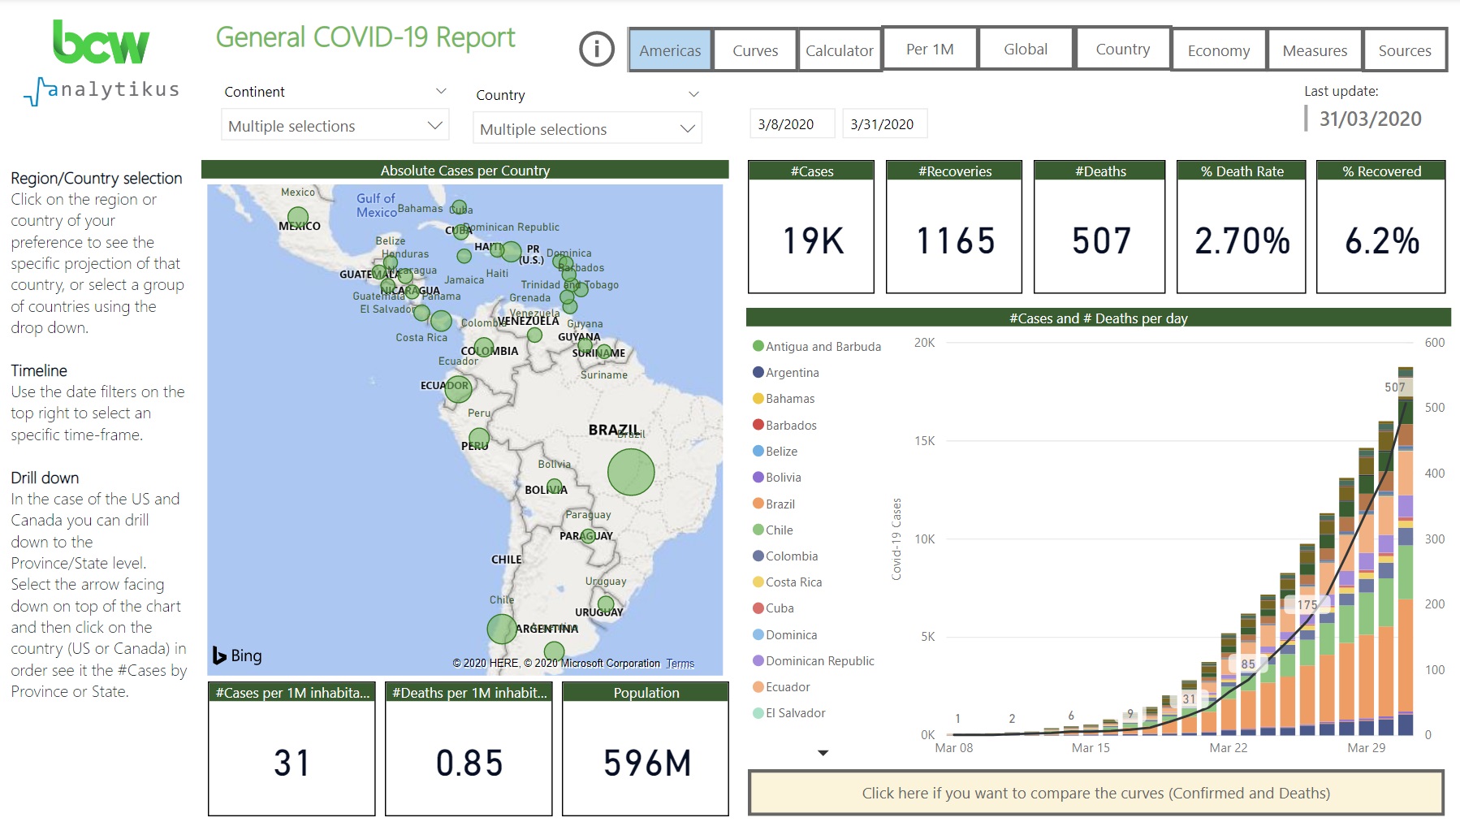Click the 85 deaths data label
This screenshot has height=822, width=1460.
1248,664
